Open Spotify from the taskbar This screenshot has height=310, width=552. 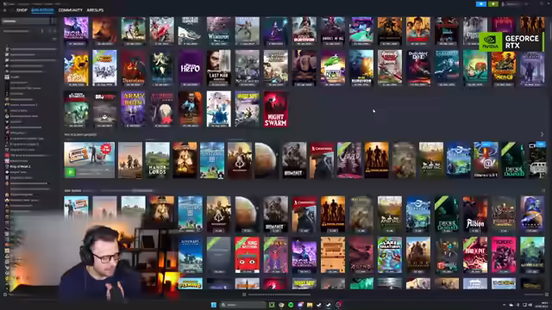(291, 305)
